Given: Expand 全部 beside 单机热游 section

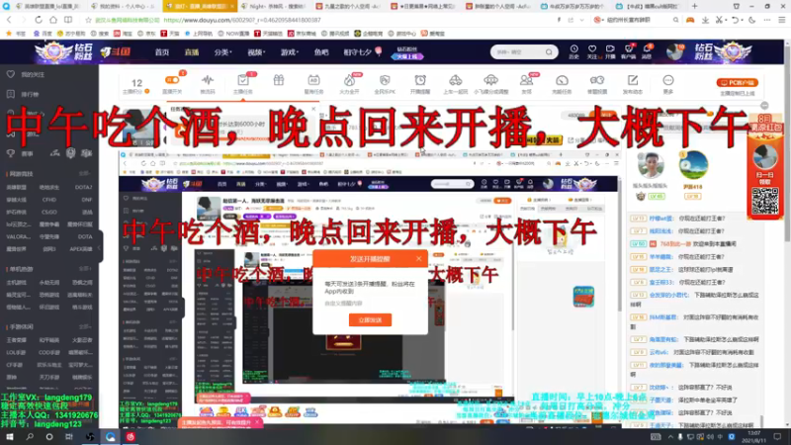Looking at the screenshot, I should click(x=84, y=269).
